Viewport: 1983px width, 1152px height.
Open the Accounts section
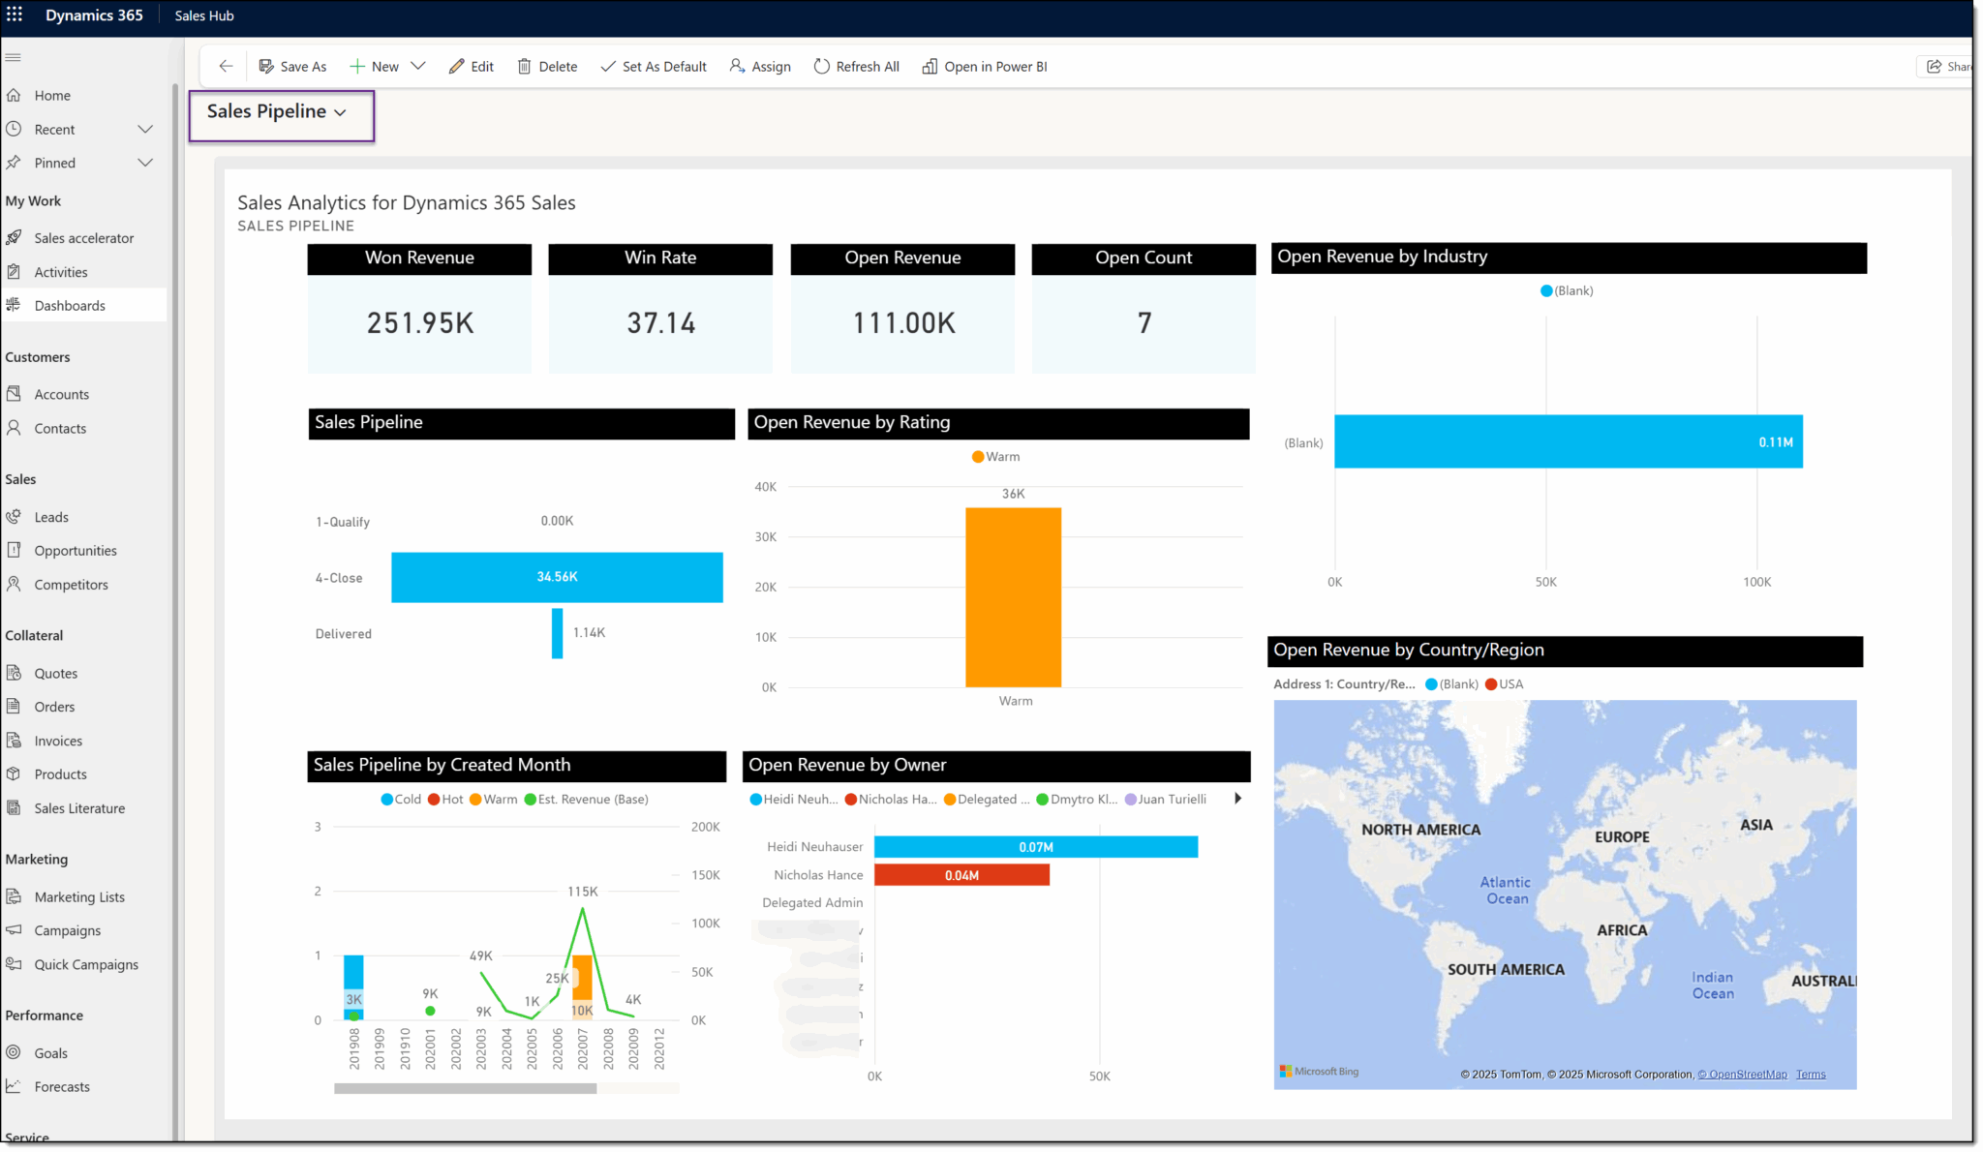tap(62, 393)
